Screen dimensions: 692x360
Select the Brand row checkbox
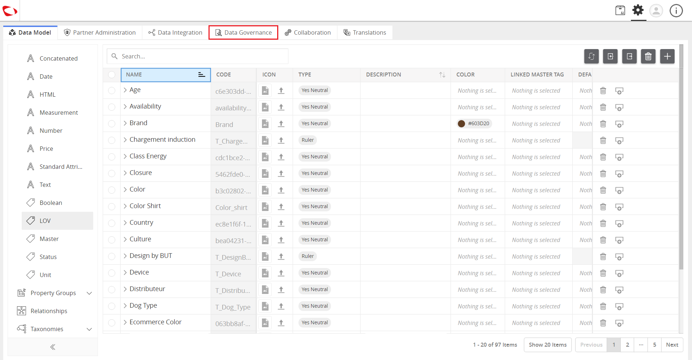pos(112,124)
